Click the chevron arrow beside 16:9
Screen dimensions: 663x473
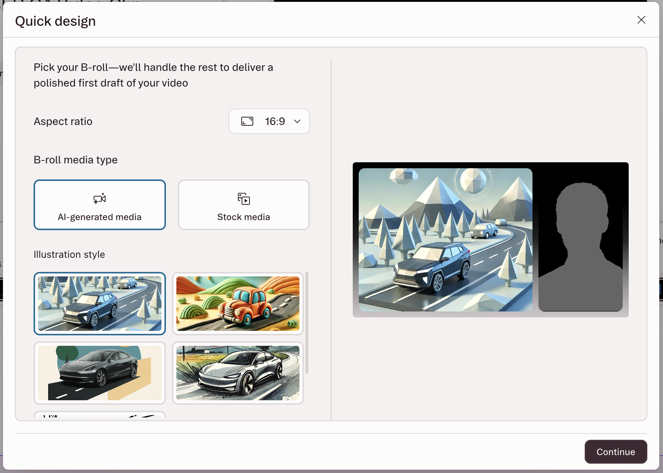pyautogui.click(x=297, y=121)
